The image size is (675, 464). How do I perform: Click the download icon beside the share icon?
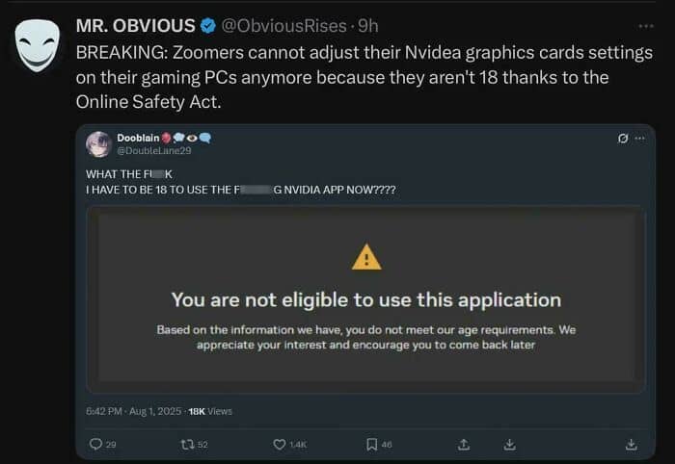click(508, 444)
